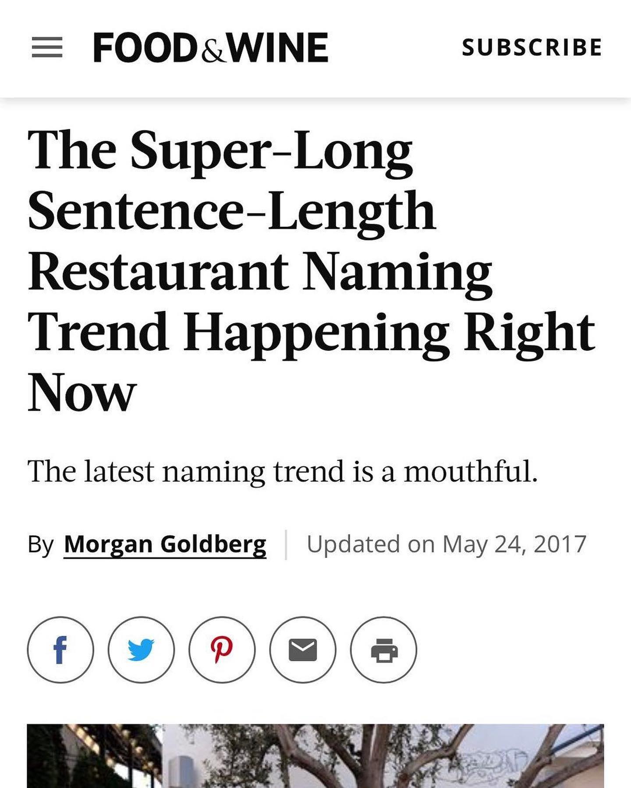Click the "By" label before the author name
Screen dimensions: 631x788
(40, 545)
